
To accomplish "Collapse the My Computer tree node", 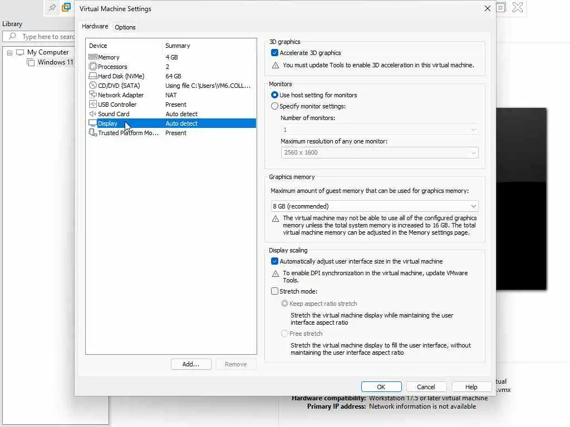I will [x=10, y=53].
